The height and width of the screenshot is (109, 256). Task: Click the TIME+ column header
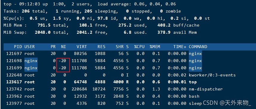pyautogui.click(x=180, y=47)
